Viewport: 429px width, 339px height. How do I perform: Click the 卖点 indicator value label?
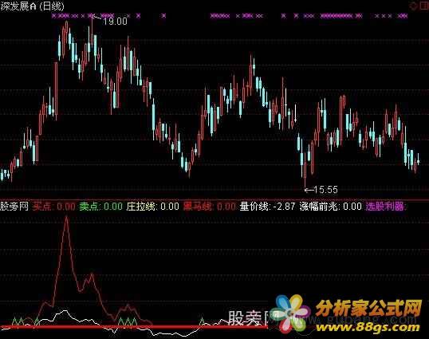tap(101, 207)
